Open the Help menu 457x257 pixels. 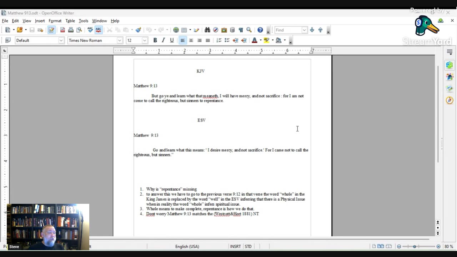[115, 21]
